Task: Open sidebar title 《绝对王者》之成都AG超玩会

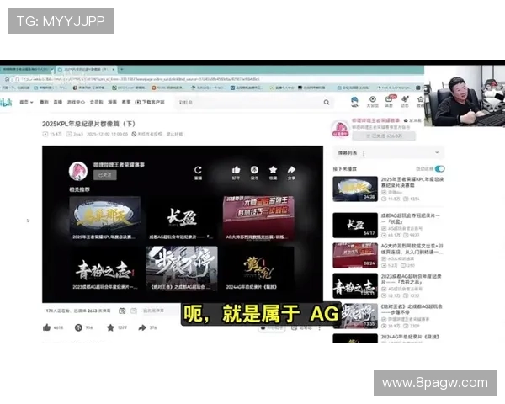Action: point(412,309)
